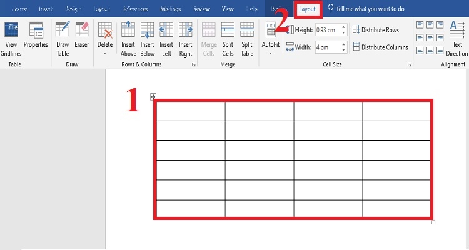Click the Text Direction button
Viewport: 469px width, 250px height.
click(457, 39)
